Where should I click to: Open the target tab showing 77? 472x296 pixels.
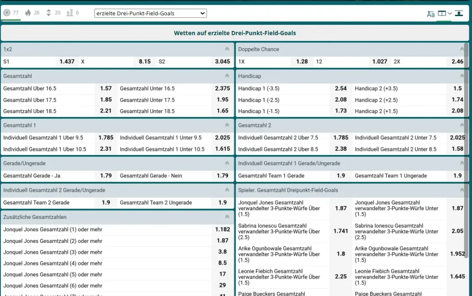pos(11,12)
